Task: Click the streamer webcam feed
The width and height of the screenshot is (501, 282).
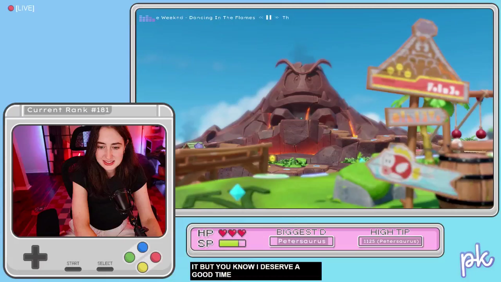Action: 89,181
